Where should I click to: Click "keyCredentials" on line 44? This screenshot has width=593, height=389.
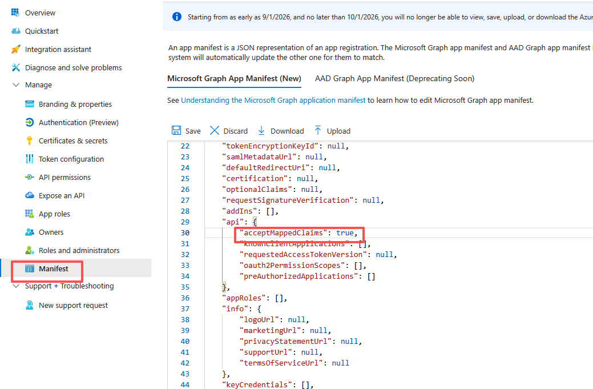point(257,384)
